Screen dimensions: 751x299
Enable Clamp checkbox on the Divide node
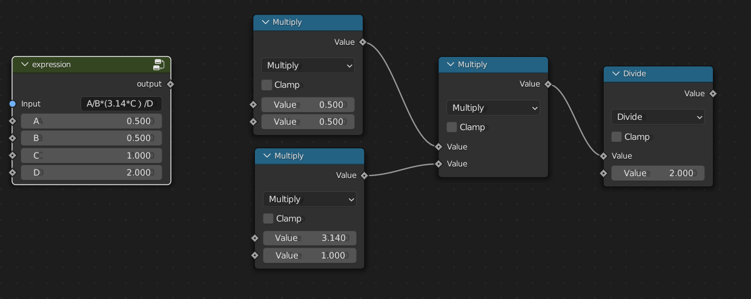(617, 137)
